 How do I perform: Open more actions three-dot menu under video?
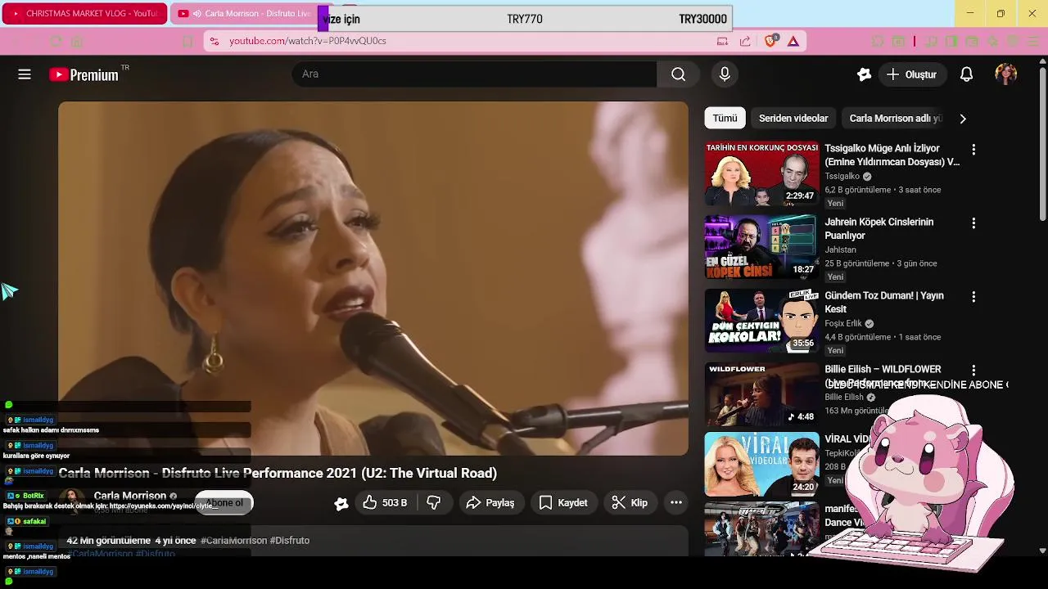676,503
